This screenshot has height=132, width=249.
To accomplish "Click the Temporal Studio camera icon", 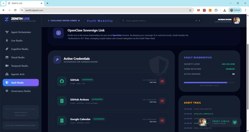I will (x=7, y=66).
